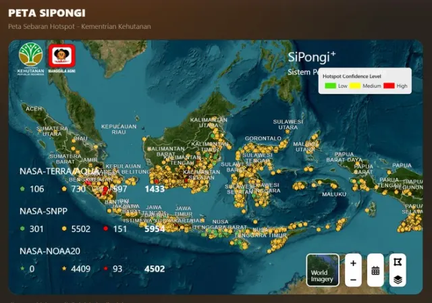
Task: Click the green dot beside 106
Action: click(22, 189)
